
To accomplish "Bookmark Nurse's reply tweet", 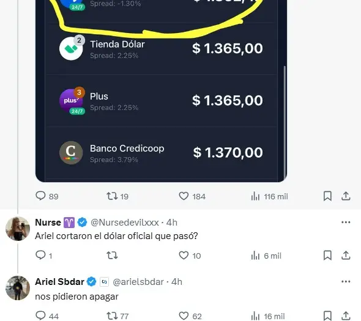I will 327,256.
